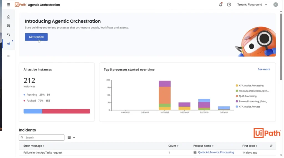Open the Qadir.Ali.Invoice.Processing process link
Screen dimensions: 284x158
click(x=216, y=152)
